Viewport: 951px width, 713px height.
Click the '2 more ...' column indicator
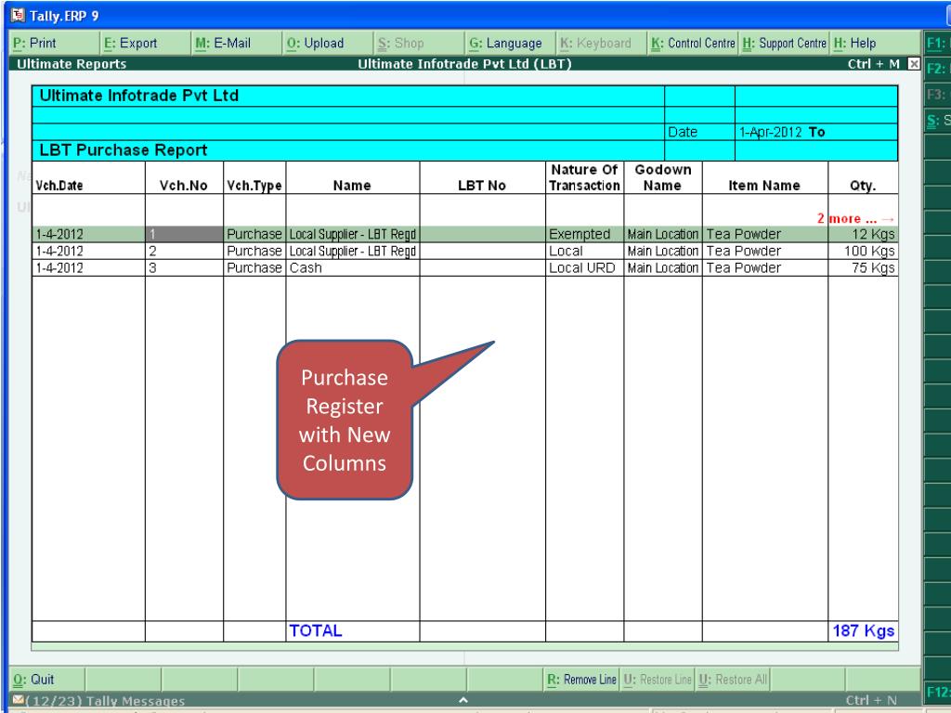click(855, 218)
